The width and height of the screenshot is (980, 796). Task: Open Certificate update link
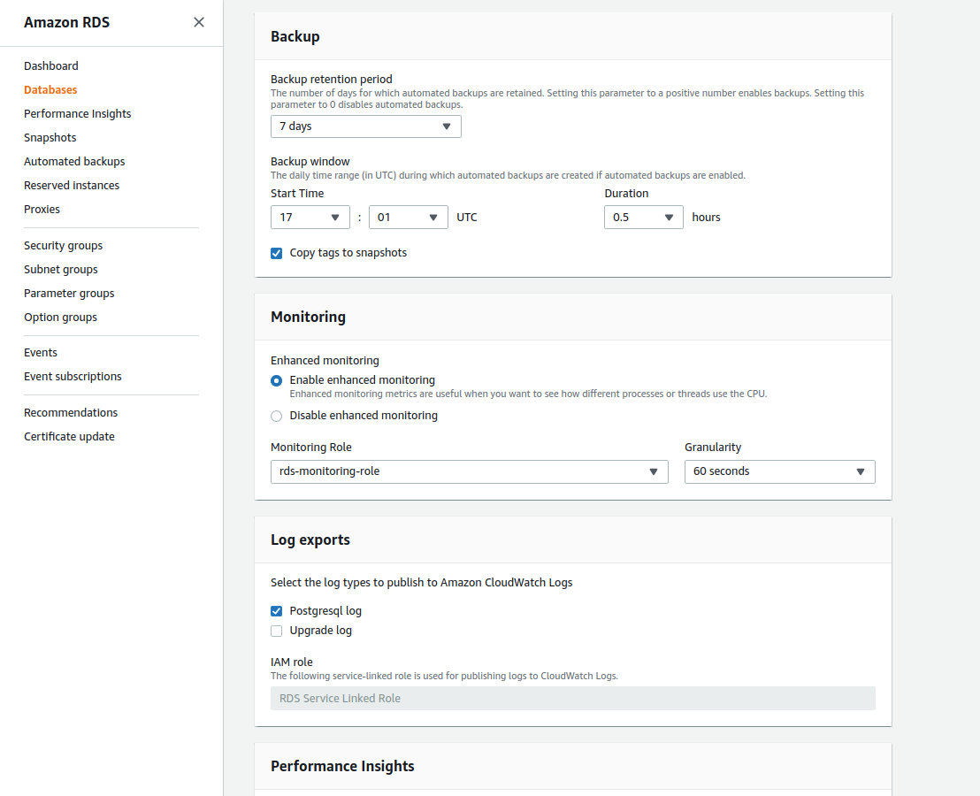(69, 437)
